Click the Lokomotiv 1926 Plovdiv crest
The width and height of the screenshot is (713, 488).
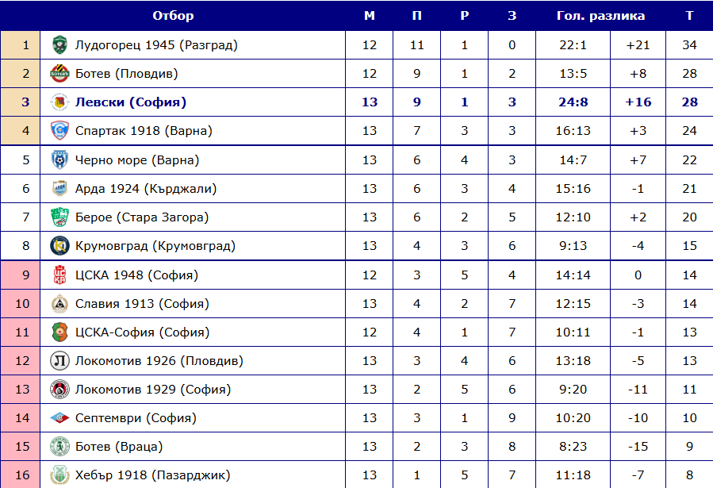click(x=59, y=361)
